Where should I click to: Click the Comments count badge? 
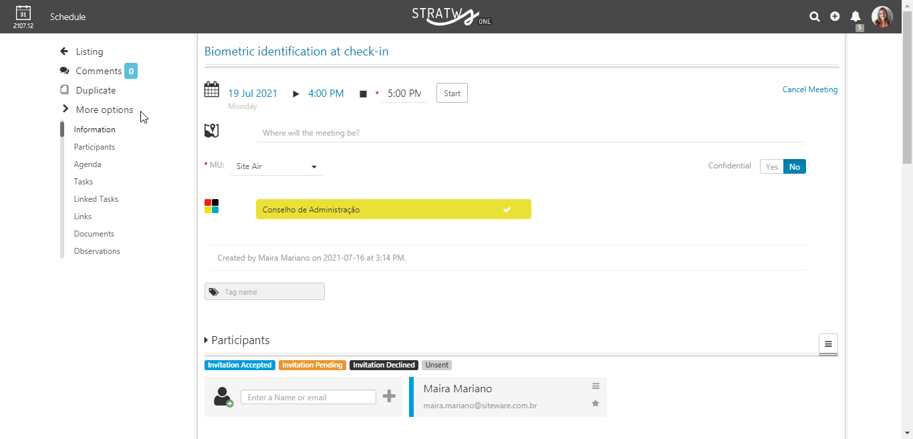coord(131,71)
